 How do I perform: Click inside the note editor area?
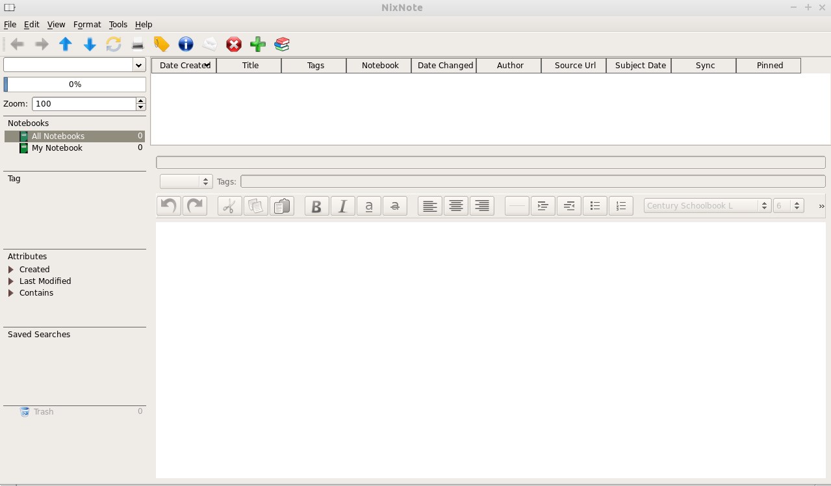(491, 350)
